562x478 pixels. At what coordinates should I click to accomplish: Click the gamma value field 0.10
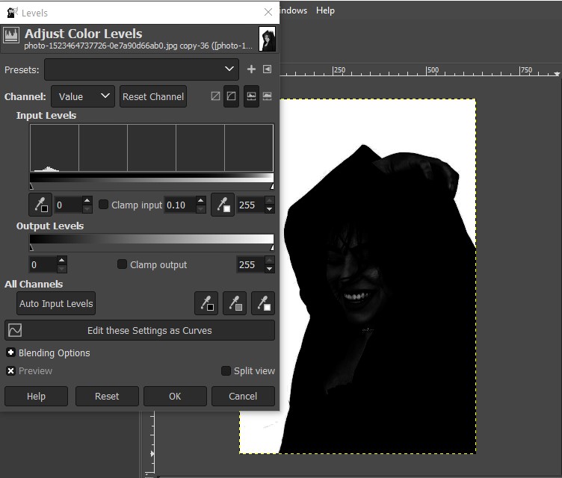coord(180,205)
